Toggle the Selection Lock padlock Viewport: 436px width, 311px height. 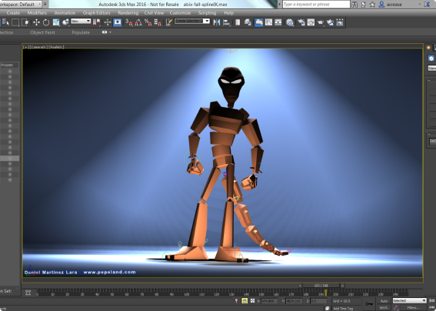click(x=245, y=301)
